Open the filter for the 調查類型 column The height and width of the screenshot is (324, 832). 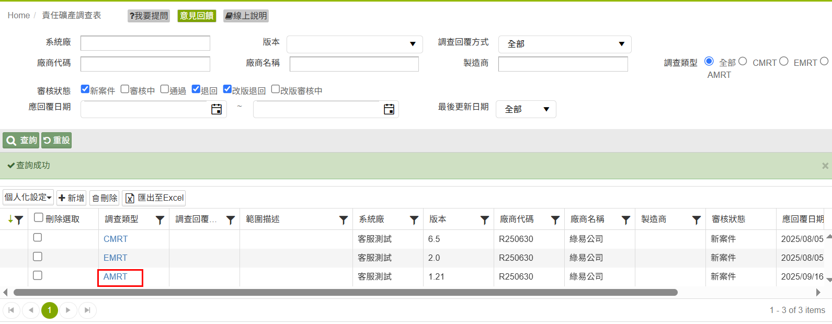160,220
